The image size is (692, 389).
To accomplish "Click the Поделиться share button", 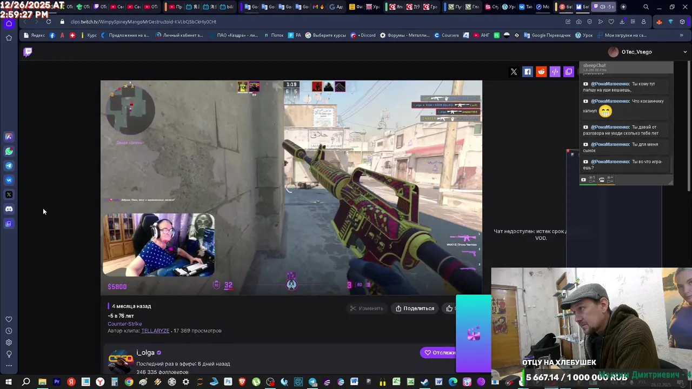I will 415,308.
